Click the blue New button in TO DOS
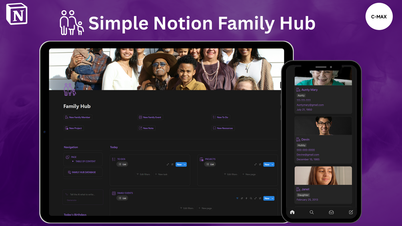The height and width of the screenshot is (226, 402). coord(179,164)
